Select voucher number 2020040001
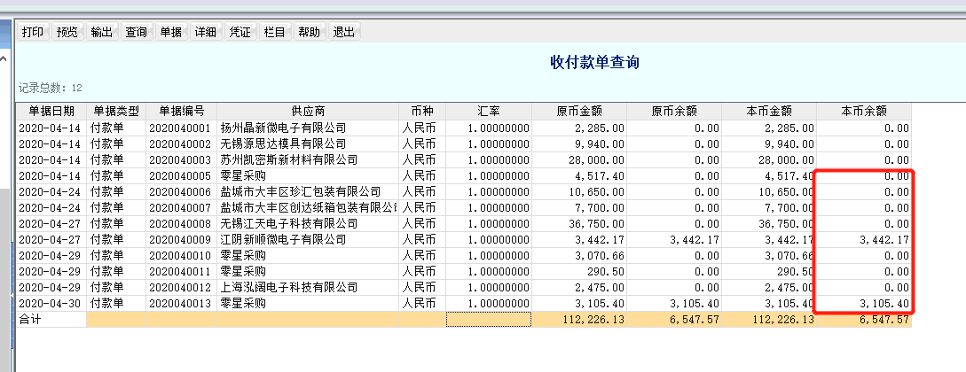Screen dimensions: 966x372 182,128
